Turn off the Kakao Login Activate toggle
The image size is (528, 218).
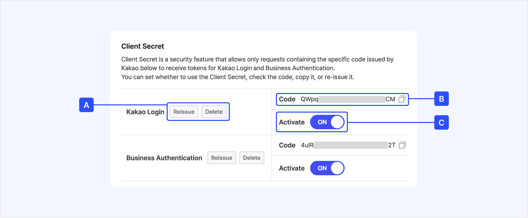[x=327, y=122]
